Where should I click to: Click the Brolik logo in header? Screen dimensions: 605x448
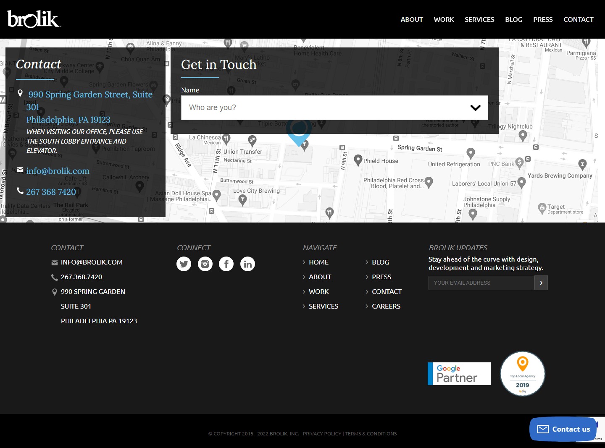click(34, 19)
